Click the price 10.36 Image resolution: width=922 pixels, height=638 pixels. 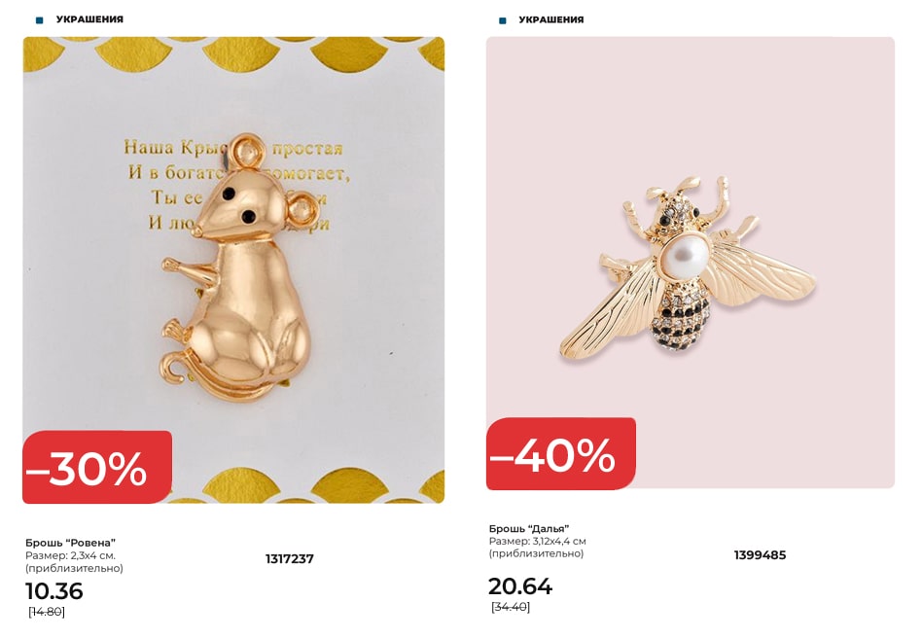pyautogui.click(x=54, y=591)
